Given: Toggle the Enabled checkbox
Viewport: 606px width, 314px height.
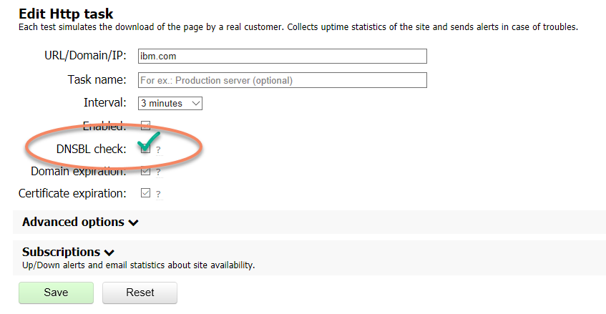Looking at the screenshot, I should [x=145, y=125].
